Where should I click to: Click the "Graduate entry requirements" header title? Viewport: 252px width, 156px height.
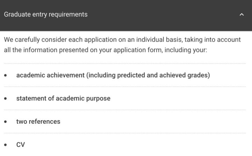45,14
